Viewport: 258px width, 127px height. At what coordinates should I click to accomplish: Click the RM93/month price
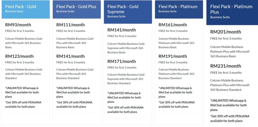(18, 25)
